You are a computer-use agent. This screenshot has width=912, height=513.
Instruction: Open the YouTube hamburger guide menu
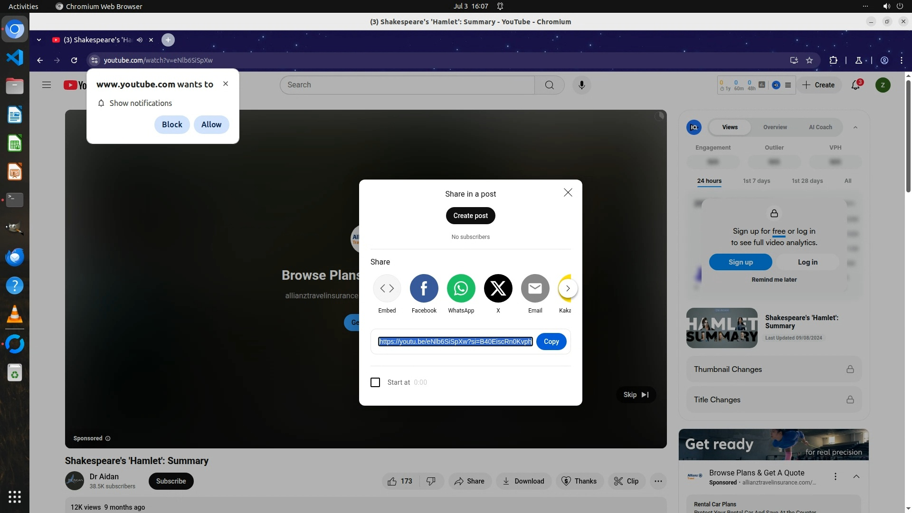(x=47, y=85)
